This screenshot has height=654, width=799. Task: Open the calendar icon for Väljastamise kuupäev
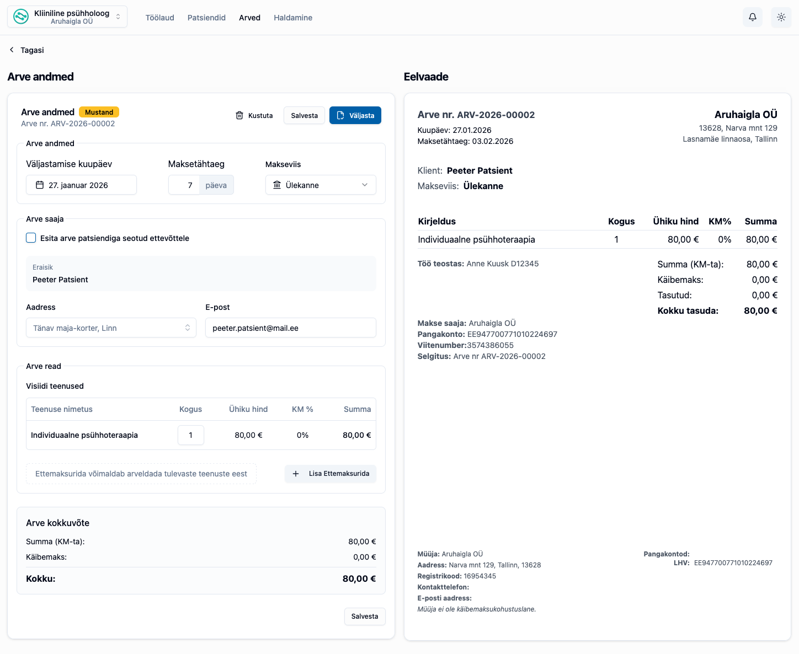(39, 185)
